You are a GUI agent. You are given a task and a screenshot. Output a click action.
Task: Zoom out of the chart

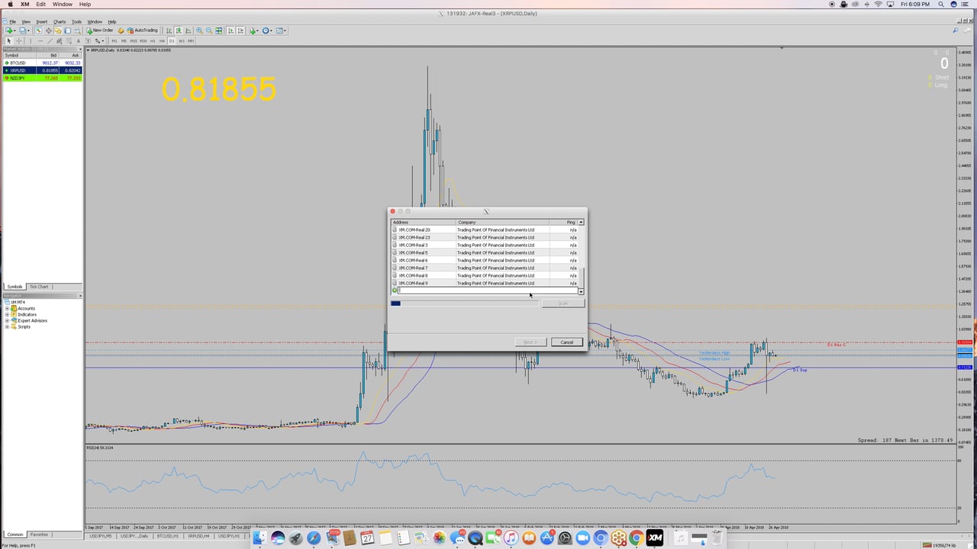[208, 30]
